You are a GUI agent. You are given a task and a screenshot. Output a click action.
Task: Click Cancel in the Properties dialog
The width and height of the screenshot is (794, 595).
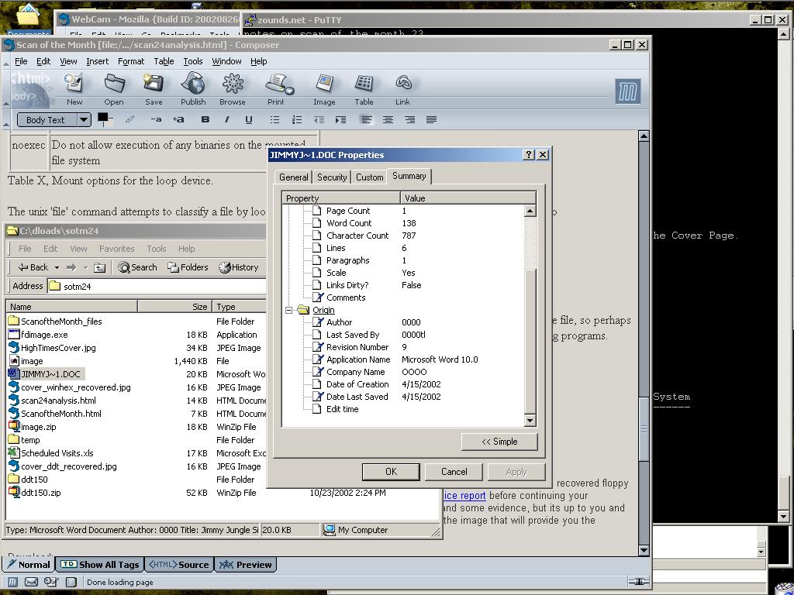point(454,472)
